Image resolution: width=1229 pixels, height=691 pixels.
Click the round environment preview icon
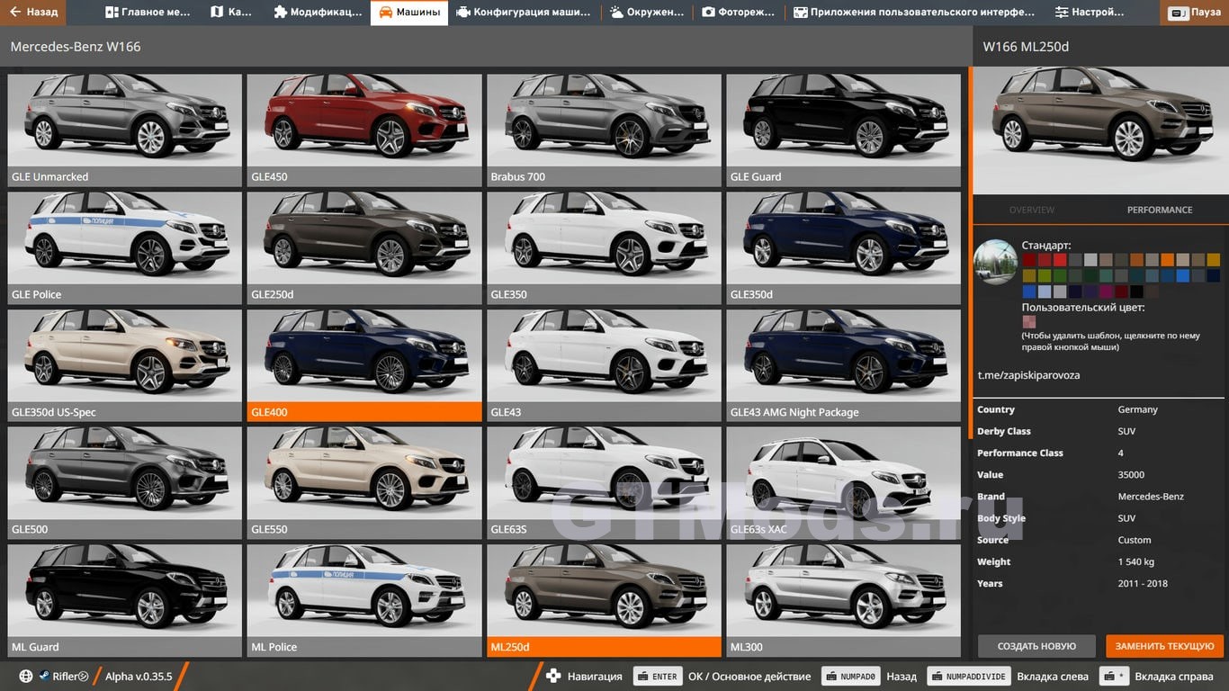pos(996,262)
